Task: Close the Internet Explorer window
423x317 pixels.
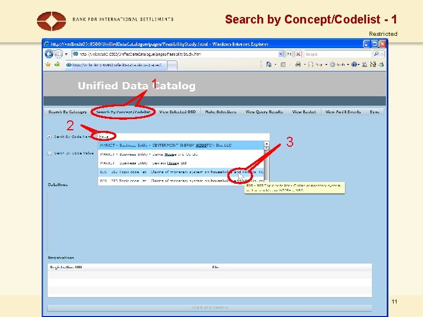Action: point(382,43)
